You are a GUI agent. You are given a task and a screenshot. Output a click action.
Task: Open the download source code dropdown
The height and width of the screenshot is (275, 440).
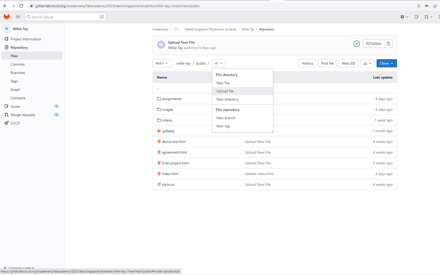(367, 63)
